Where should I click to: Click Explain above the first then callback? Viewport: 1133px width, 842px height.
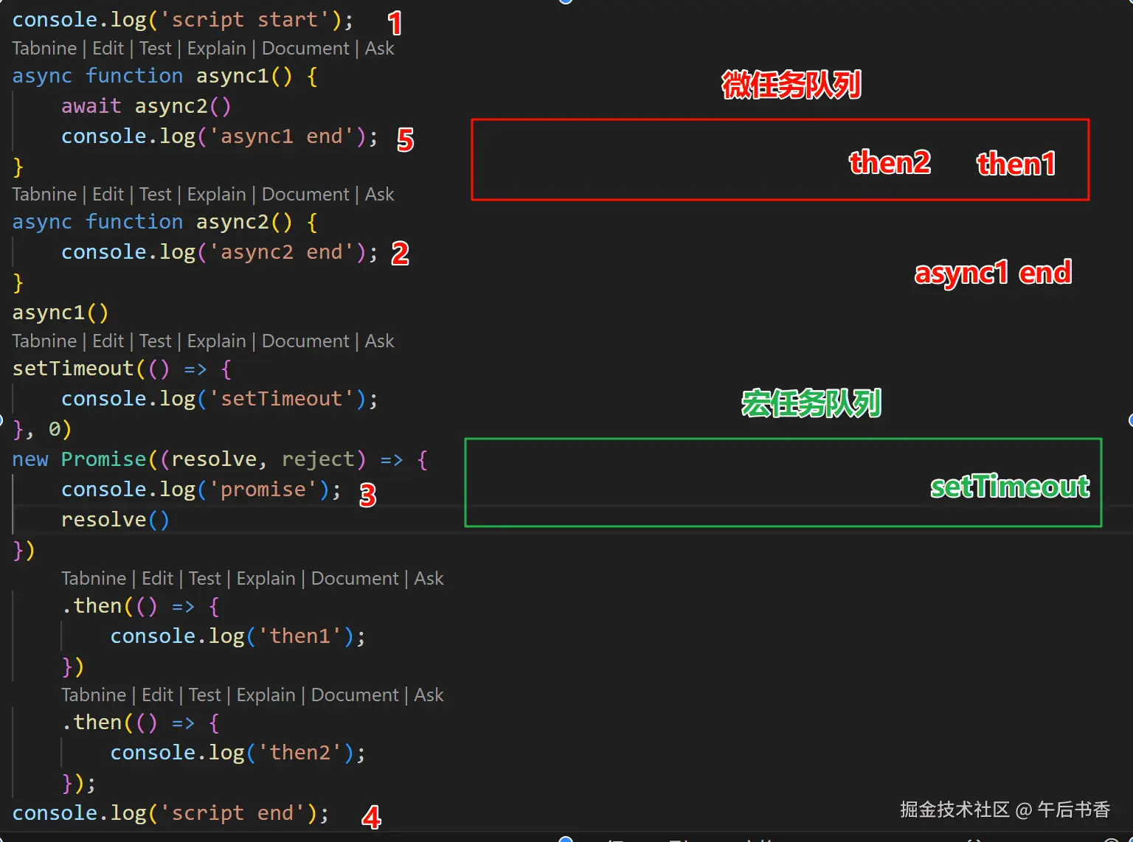pos(266,578)
